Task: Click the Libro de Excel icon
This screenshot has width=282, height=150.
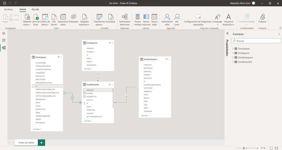Action: click(x=36, y=17)
